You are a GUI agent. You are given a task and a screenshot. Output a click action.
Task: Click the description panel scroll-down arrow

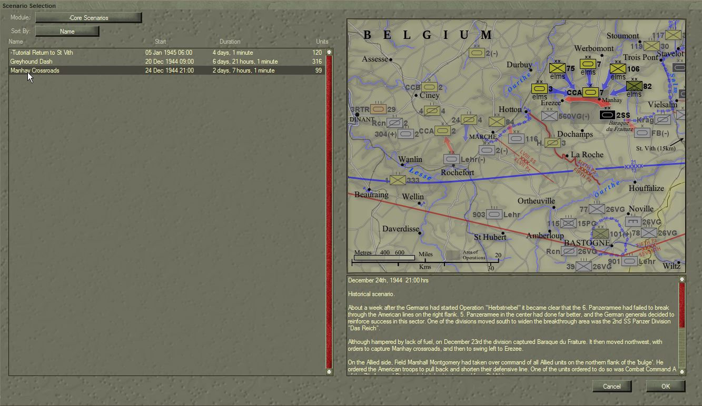pyautogui.click(x=682, y=372)
